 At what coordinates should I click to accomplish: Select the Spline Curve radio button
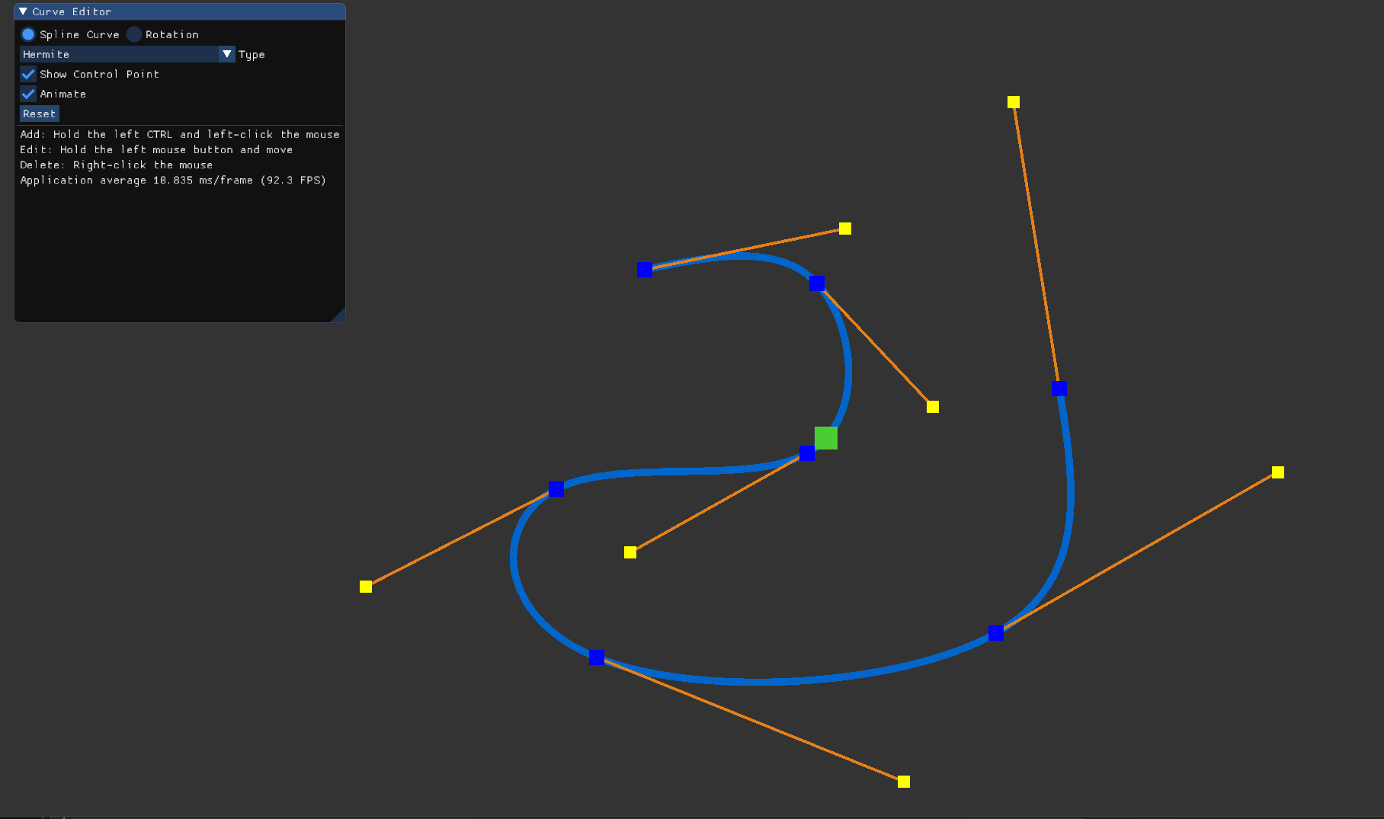click(28, 34)
